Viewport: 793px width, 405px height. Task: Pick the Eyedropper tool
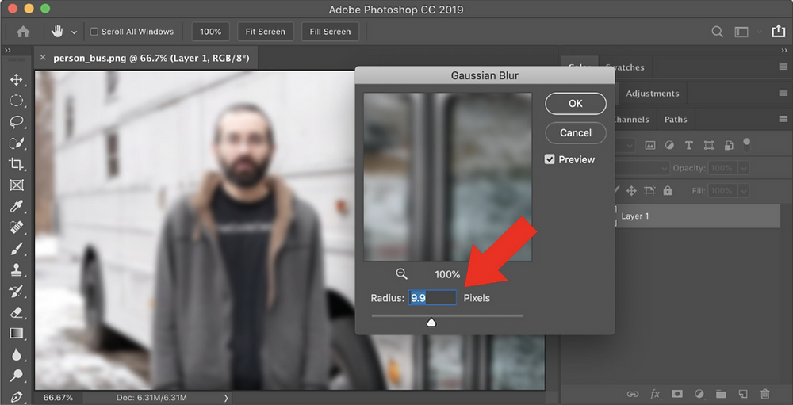(x=16, y=206)
